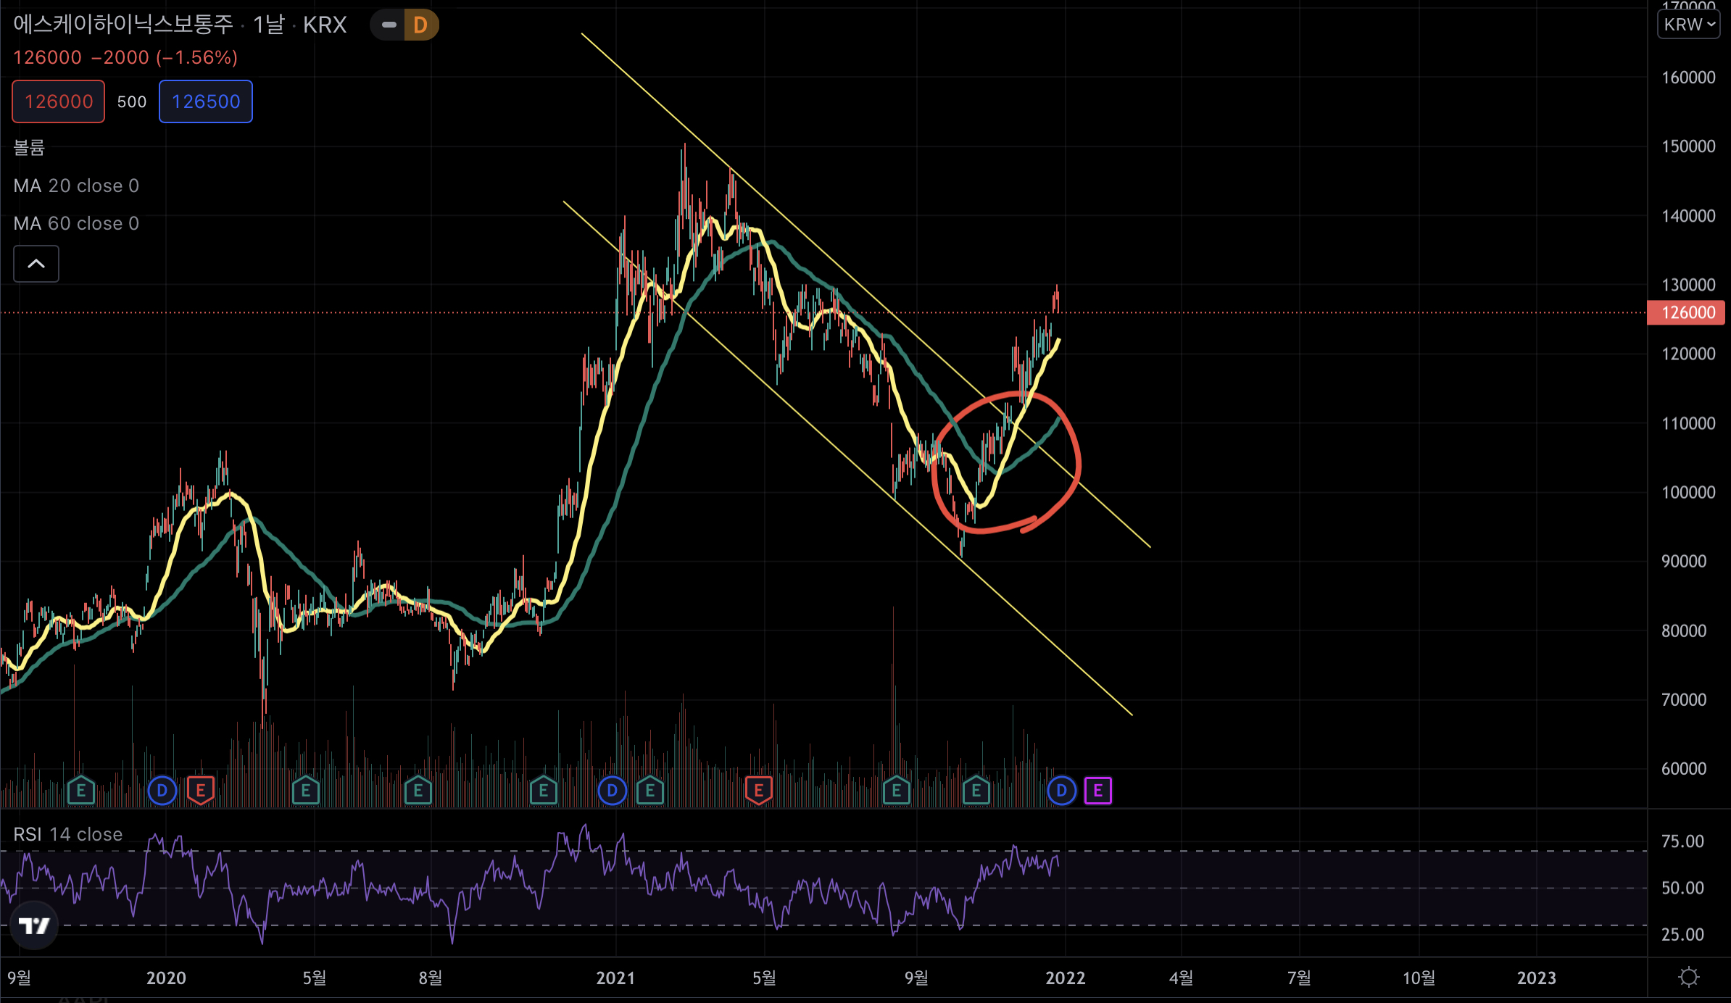
Task: Click the price change text −2000 (−1.56%)
Action: [165, 57]
